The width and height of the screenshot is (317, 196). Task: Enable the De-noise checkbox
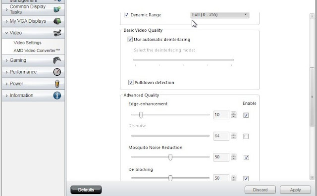pos(246,137)
